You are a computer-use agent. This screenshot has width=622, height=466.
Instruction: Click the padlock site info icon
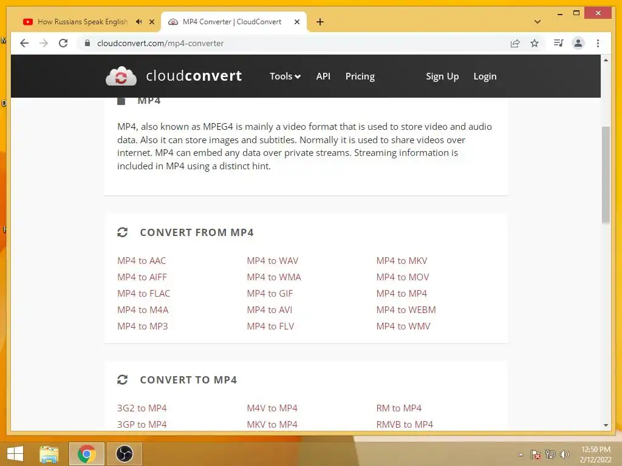click(87, 43)
